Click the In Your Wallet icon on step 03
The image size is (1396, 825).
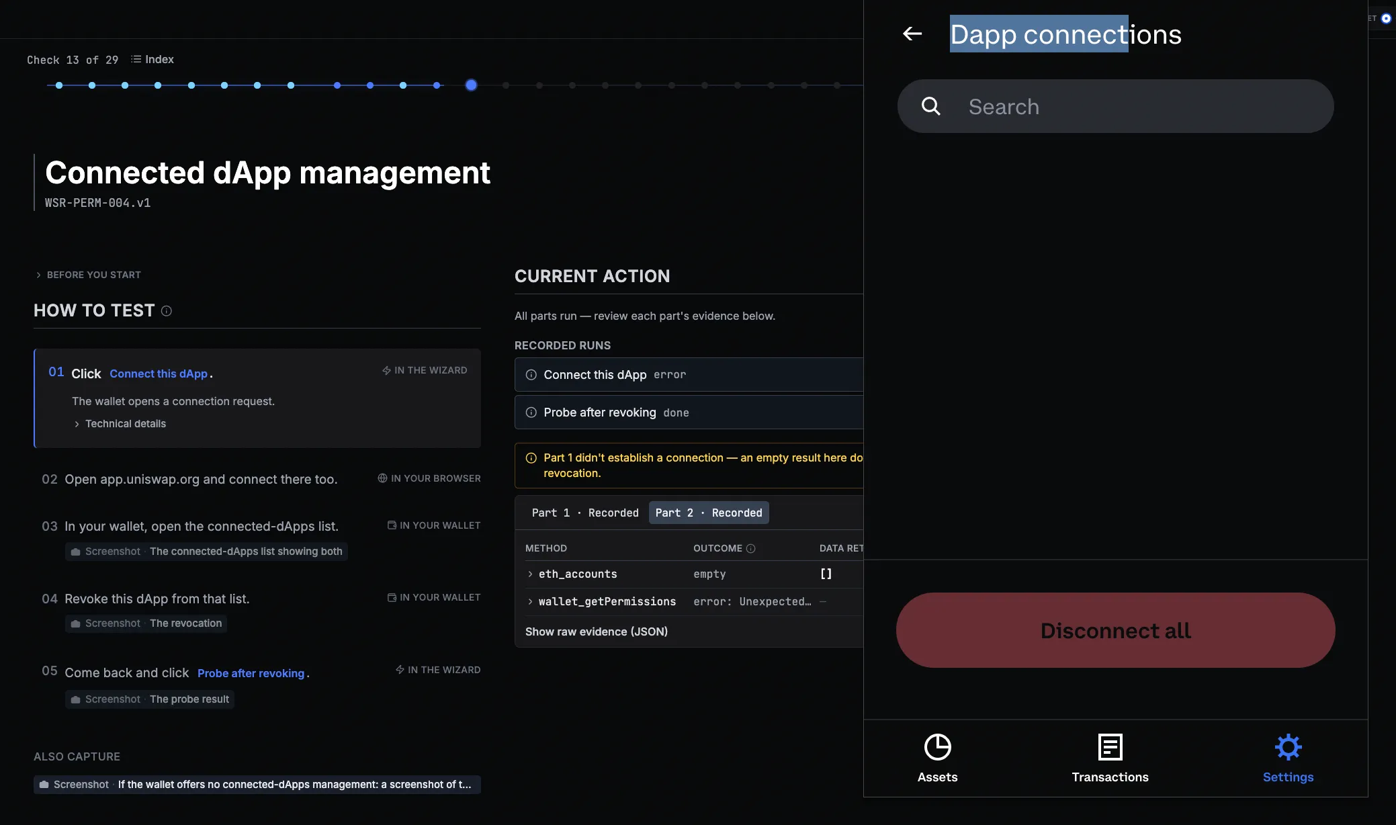pos(392,525)
